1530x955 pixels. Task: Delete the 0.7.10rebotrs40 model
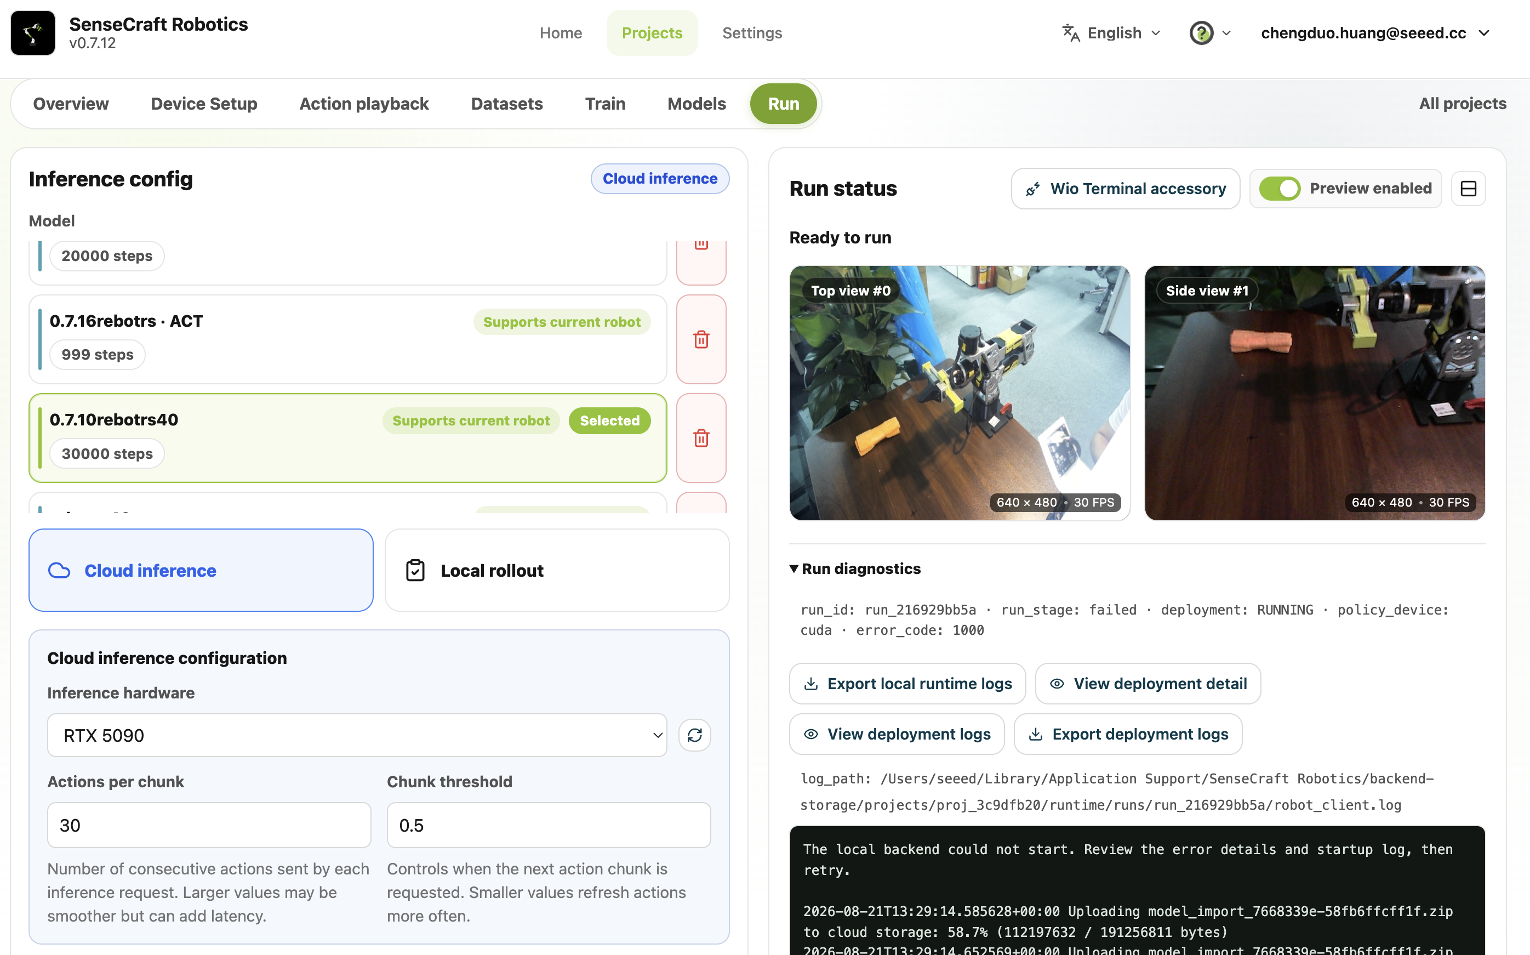tap(701, 437)
